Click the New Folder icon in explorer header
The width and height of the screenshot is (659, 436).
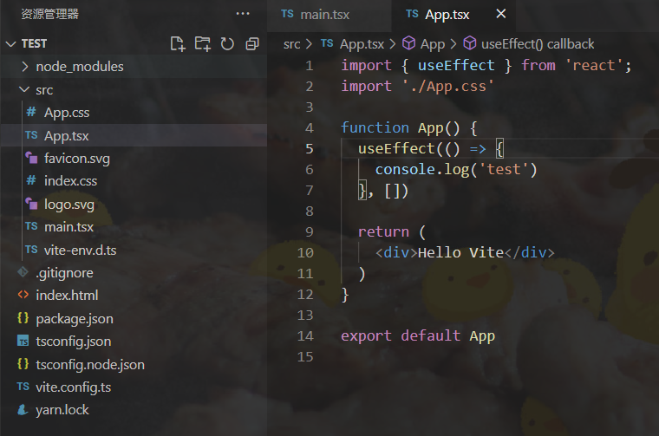(x=203, y=43)
